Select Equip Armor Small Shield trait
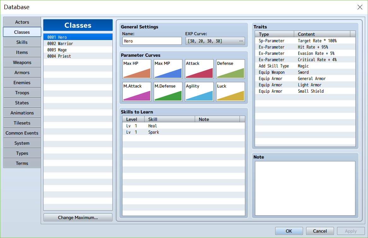 pyautogui.click(x=305, y=91)
